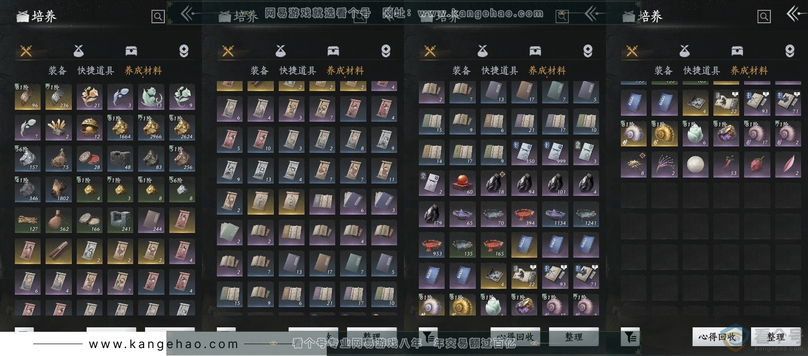Select coal item with count 101
Viewport: 808px width, 356px height.
tap(555, 183)
